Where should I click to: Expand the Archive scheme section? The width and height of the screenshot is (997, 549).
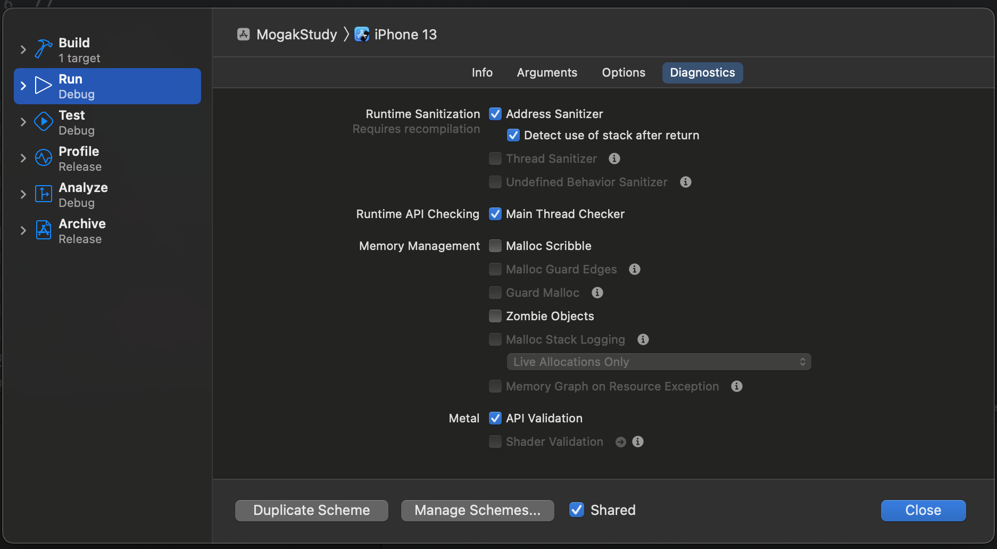tap(22, 230)
